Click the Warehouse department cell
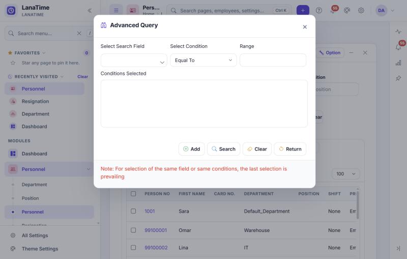Screen dimensions: 407x259 tap(257, 230)
